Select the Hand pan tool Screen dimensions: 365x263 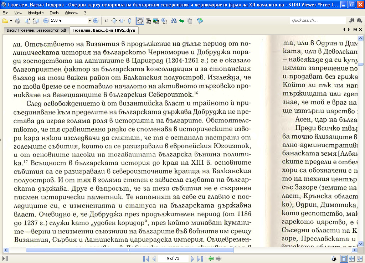(140, 21)
